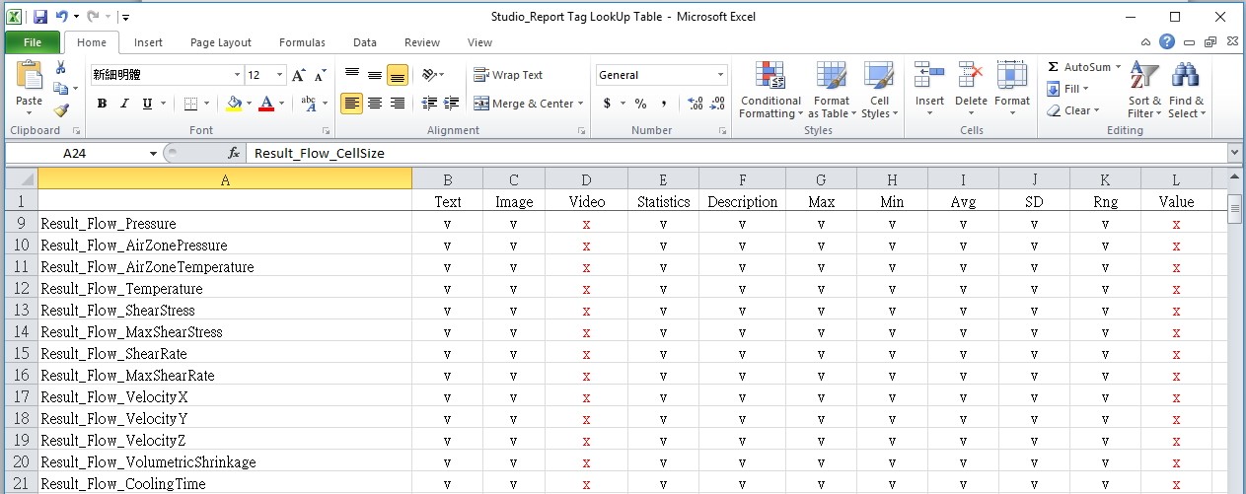Open the Page Layout tab

(x=221, y=42)
